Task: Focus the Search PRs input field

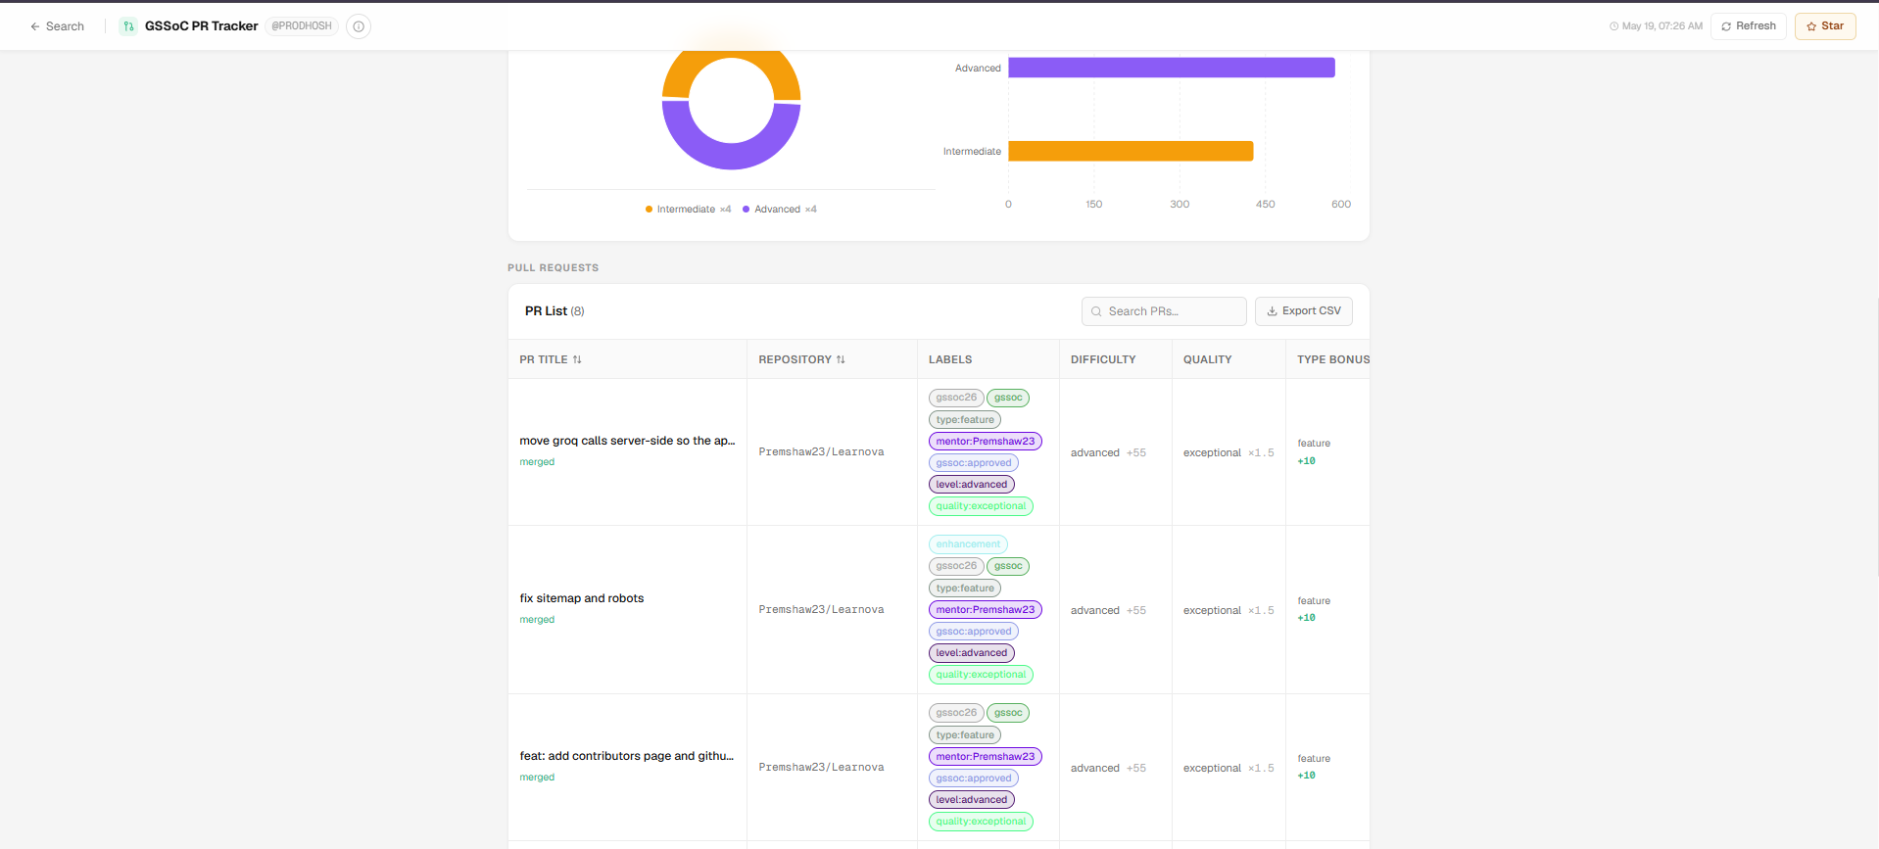Action: click(1164, 311)
